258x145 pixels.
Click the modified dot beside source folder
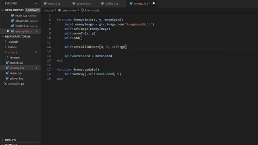click(35, 52)
